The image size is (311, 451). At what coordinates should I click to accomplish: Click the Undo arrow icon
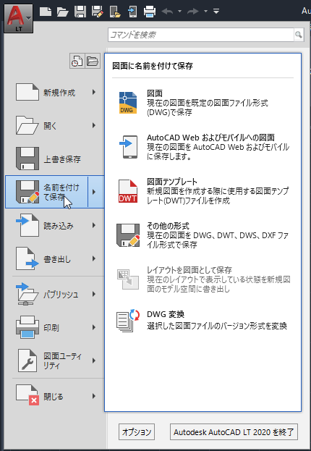(x=167, y=12)
